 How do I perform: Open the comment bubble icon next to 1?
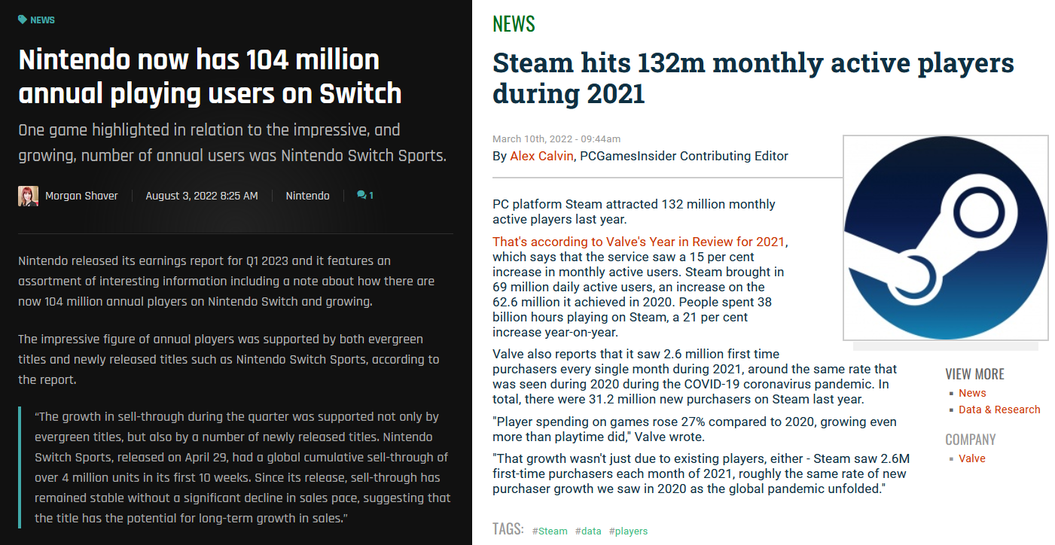point(361,196)
